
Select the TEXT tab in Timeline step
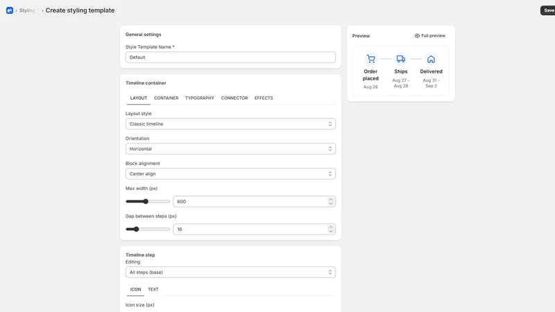pos(153,289)
